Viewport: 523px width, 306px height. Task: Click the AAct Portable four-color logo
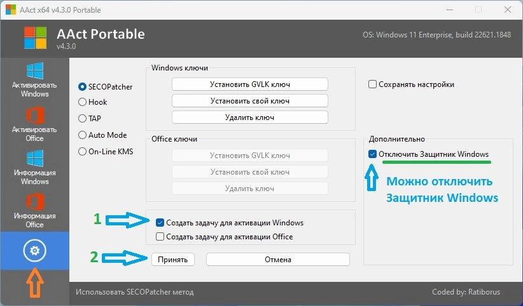pyautogui.click(x=36, y=37)
